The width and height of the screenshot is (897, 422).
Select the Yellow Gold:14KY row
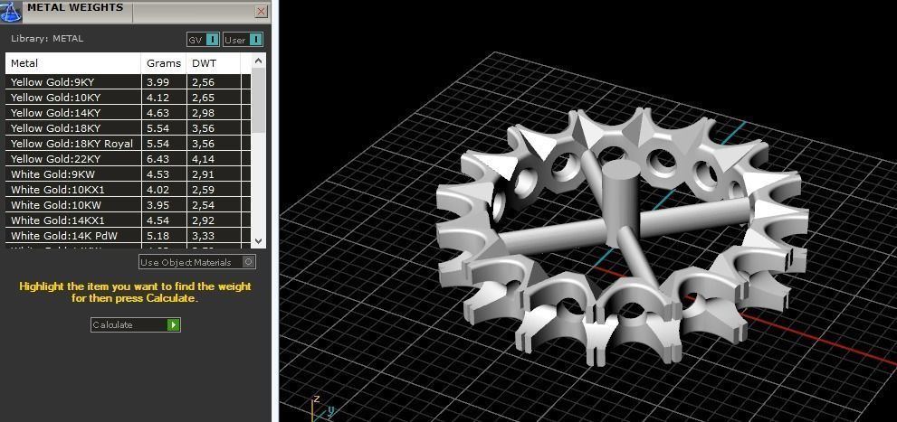click(x=129, y=113)
